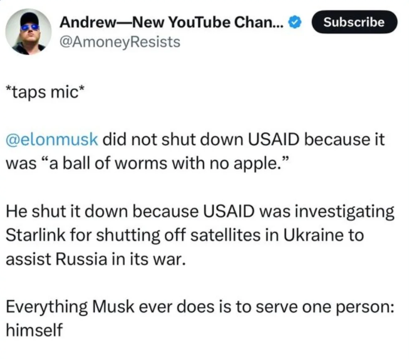Click the display name Andrew—New YouTube Chan...
This screenshot has height=359, width=409.
171,22
